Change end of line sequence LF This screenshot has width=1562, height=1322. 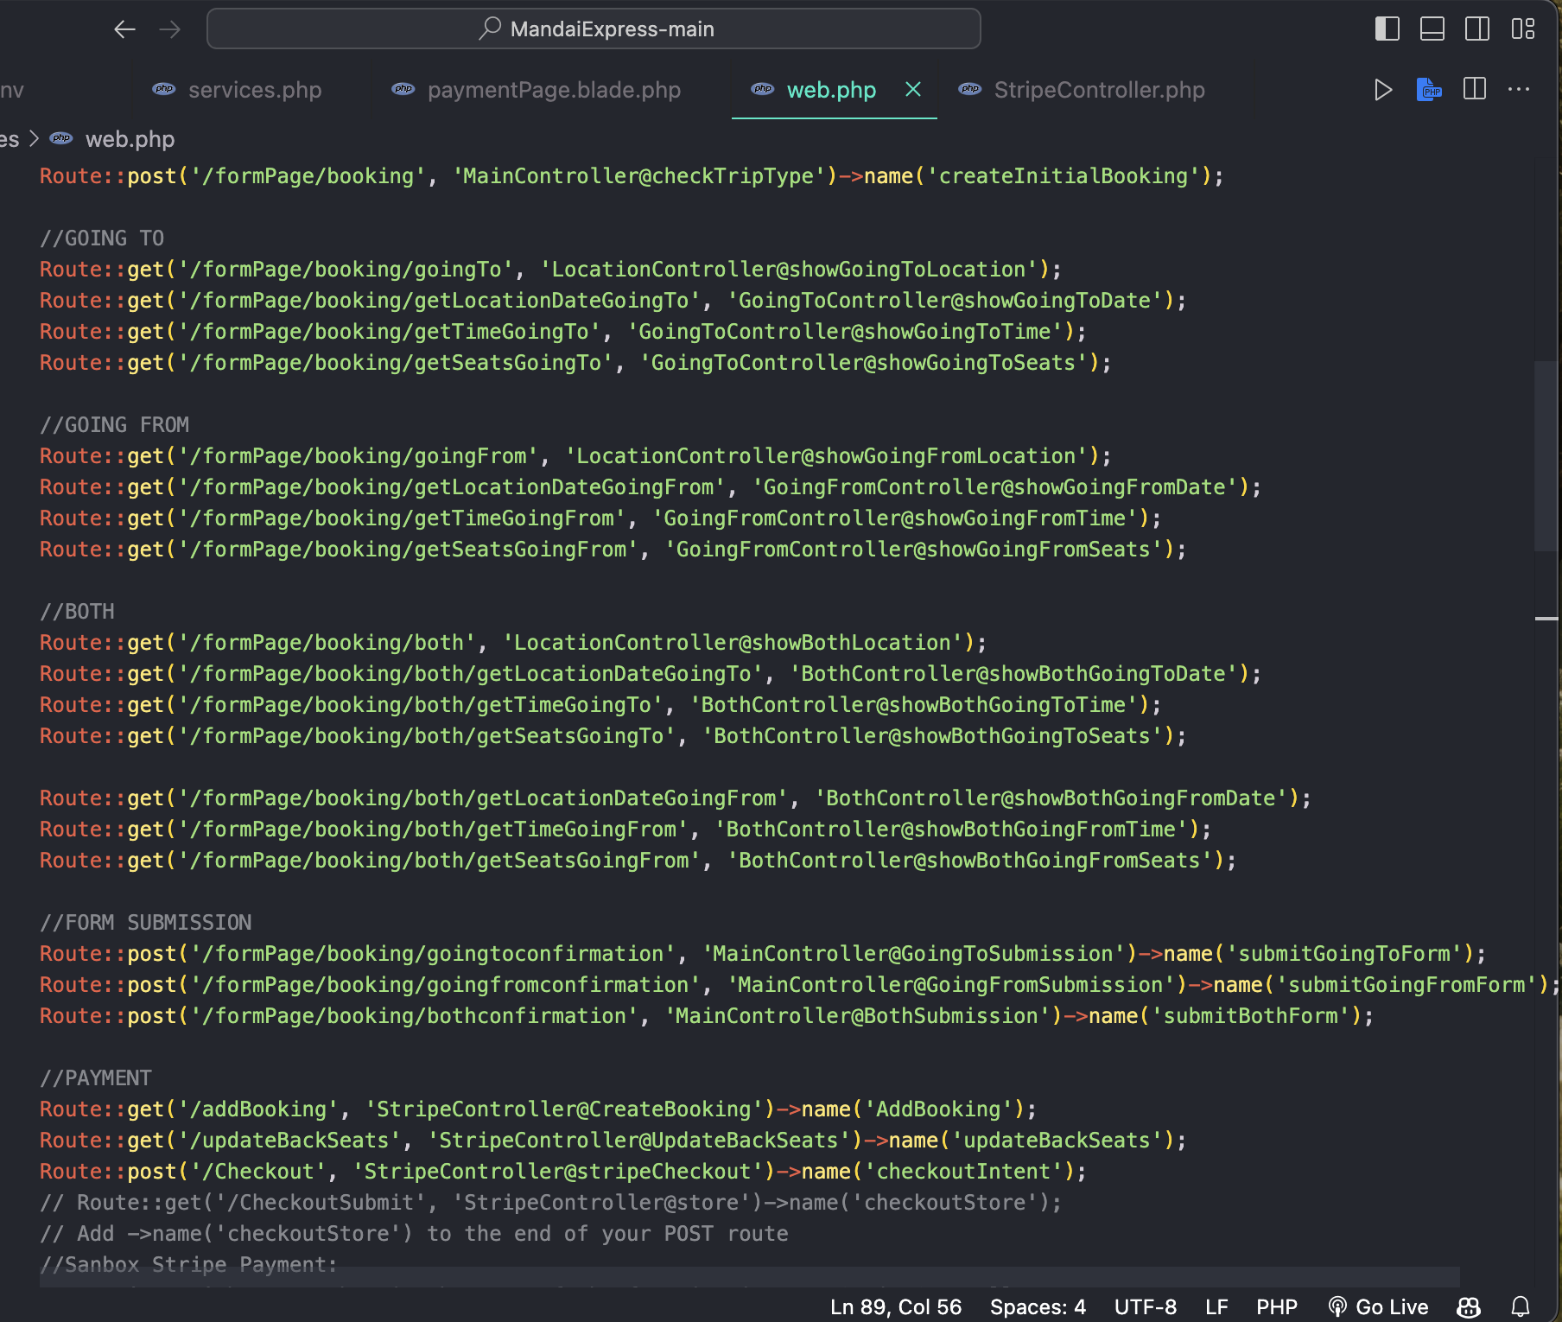(1216, 1306)
